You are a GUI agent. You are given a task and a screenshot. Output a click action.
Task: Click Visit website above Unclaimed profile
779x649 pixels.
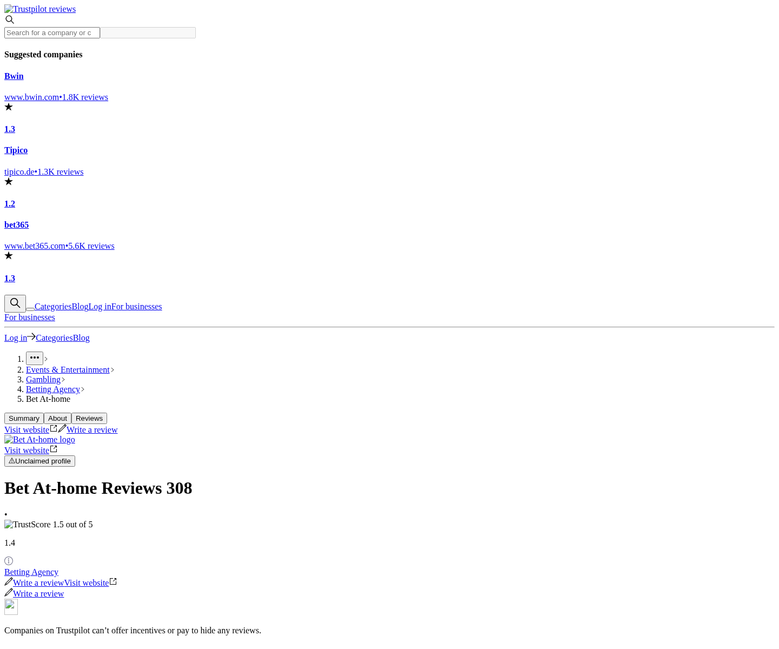pyautogui.click(x=27, y=451)
